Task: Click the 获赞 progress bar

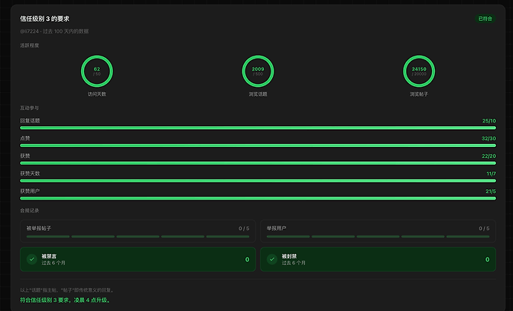Action: pyautogui.click(x=258, y=163)
